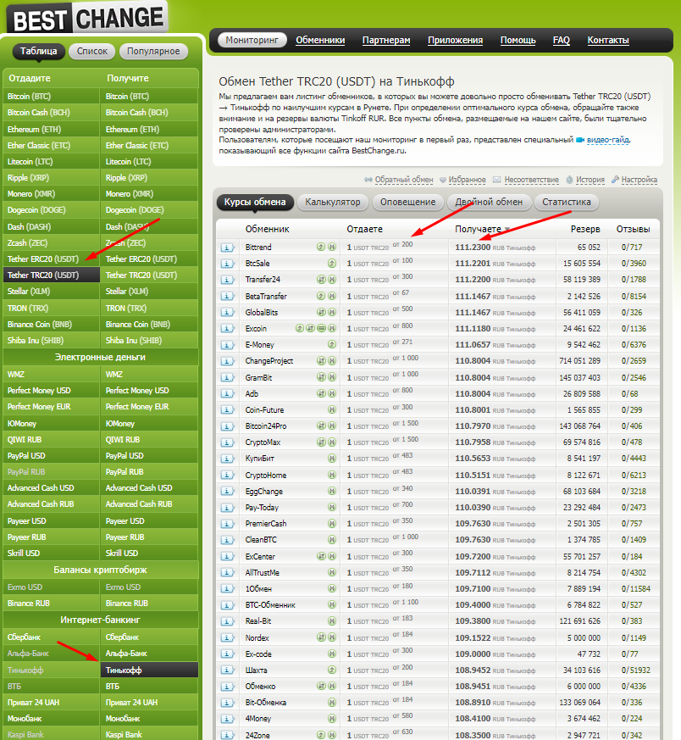Open reviews 0/51932 for Шахта

(636, 670)
